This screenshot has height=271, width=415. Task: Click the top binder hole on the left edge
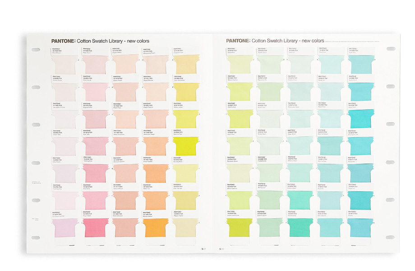pyautogui.click(x=35, y=49)
